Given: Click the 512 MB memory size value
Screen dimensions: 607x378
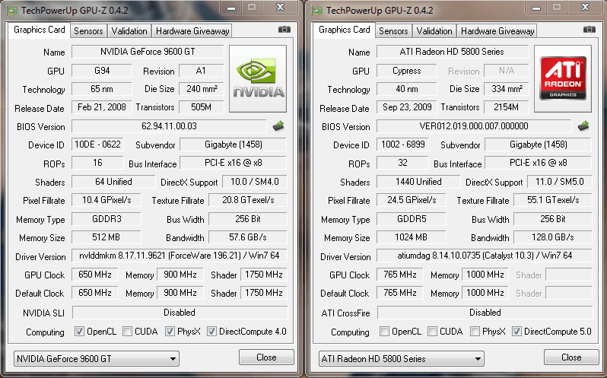Looking at the screenshot, I should tap(106, 237).
